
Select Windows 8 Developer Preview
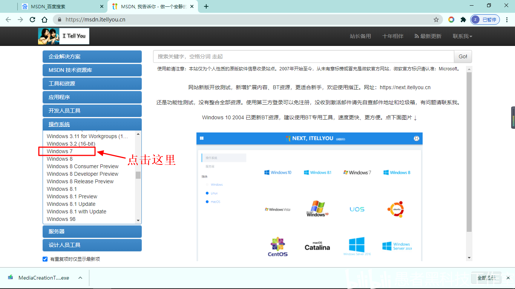[x=83, y=174]
